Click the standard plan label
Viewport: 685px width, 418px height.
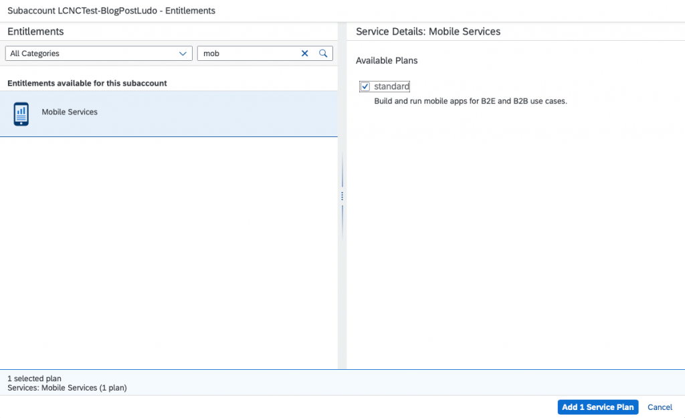click(391, 86)
